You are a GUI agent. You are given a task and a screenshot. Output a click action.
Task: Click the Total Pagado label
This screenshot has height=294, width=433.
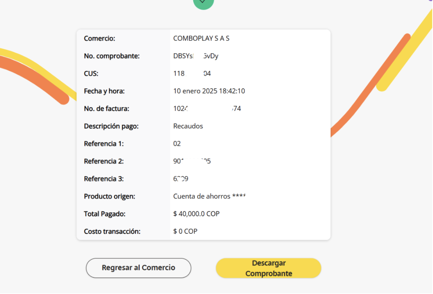tap(105, 214)
